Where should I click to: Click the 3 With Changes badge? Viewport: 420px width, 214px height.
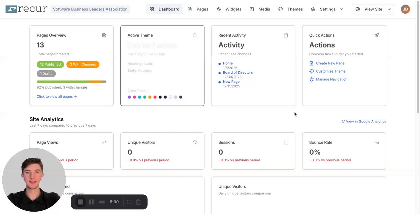[x=83, y=64]
